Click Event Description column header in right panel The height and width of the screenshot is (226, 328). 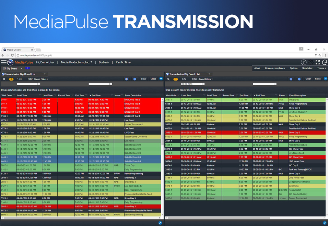click(x=297, y=96)
